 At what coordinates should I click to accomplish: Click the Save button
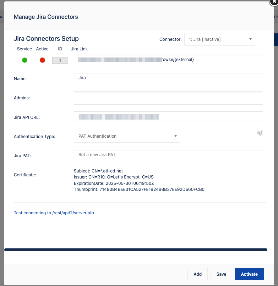[221, 274]
